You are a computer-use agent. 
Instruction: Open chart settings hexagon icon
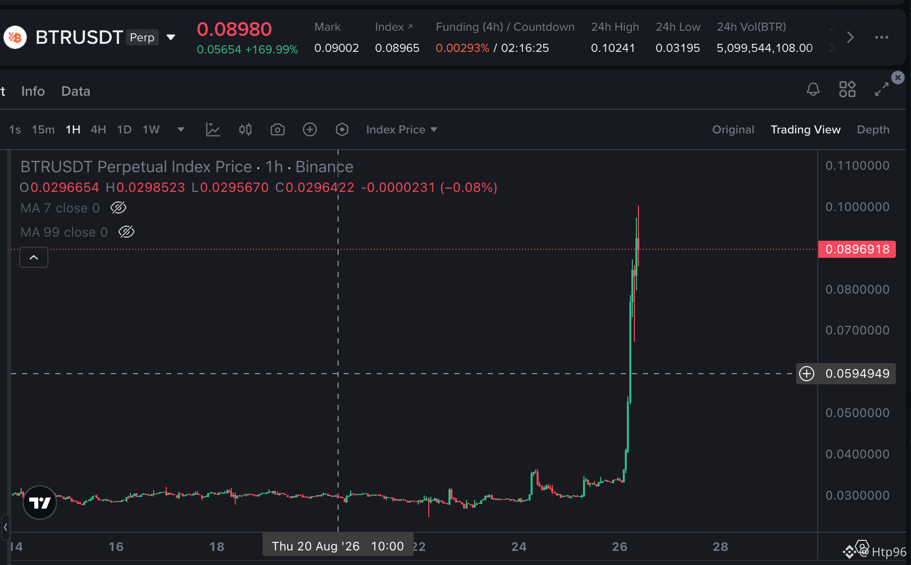click(342, 129)
